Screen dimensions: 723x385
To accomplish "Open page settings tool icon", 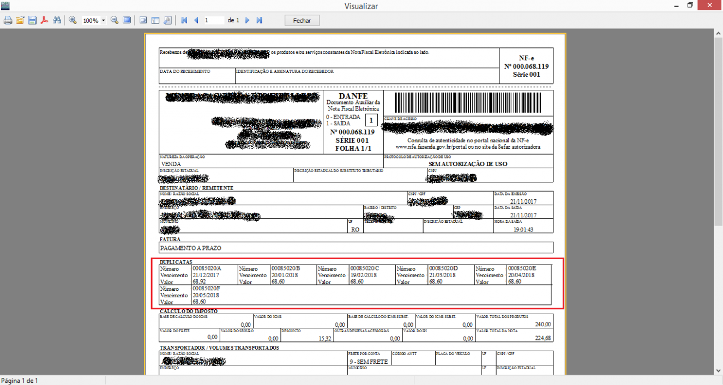I will [x=167, y=20].
